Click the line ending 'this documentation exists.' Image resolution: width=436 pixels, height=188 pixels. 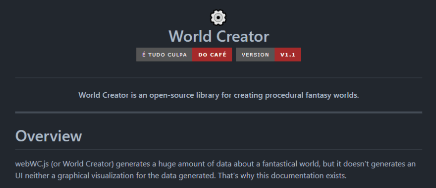click(x=181, y=176)
